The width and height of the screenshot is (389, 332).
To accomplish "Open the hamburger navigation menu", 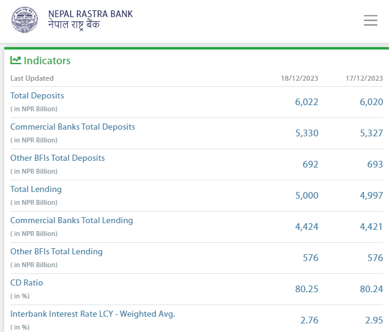I will (x=370, y=20).
